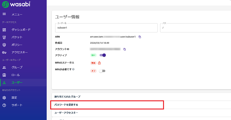Click the メニュー label
Viewport: 231px width, 120px height.
tap(17, 14)
